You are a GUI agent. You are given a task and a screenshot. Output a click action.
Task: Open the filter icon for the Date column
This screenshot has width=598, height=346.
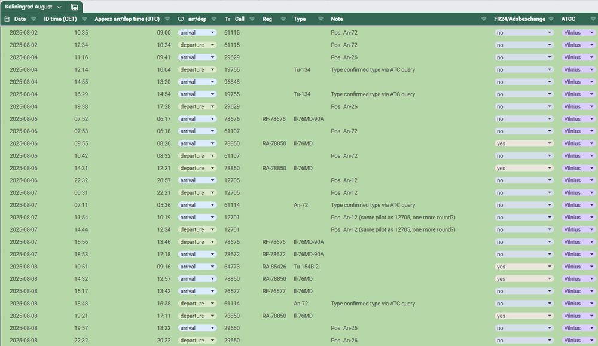(33, 19)
